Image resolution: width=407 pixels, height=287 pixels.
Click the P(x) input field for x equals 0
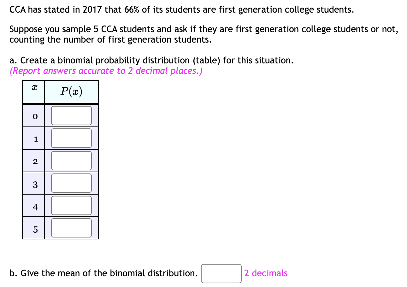[71, 115]
